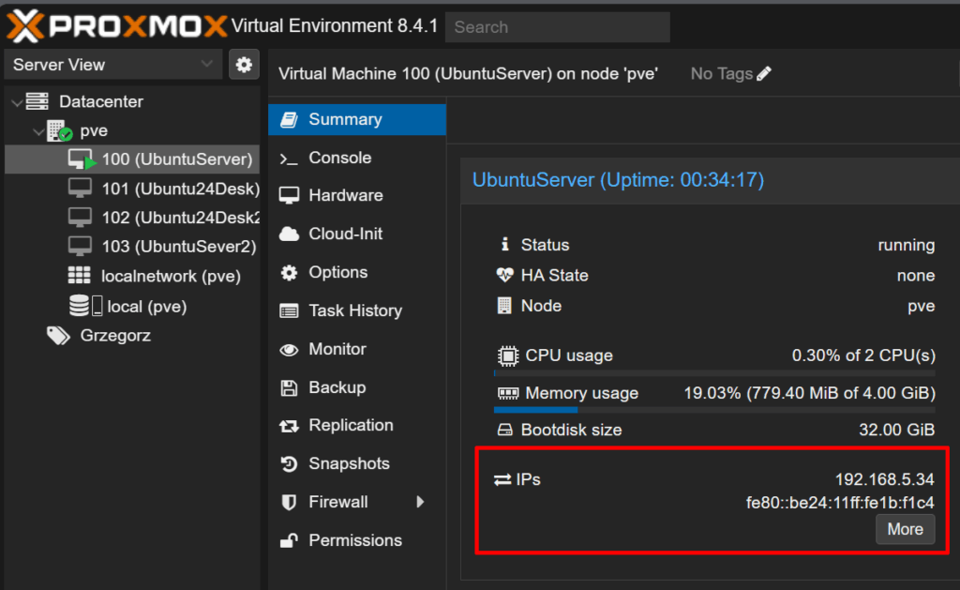The width and height of the screenshot is (960, 590).
Task: Open the Hardware tab
Action: point(357,195)
